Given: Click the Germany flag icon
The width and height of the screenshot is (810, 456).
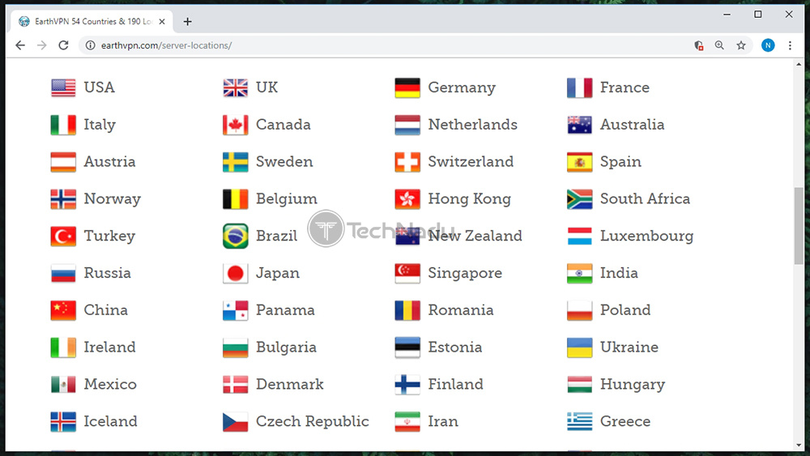Looking at the screenshot, I should 407,87.
